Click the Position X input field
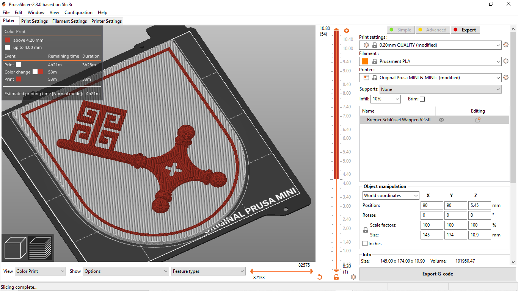The width and height of the screenshot is (518, 291). [x=432, y=205]
